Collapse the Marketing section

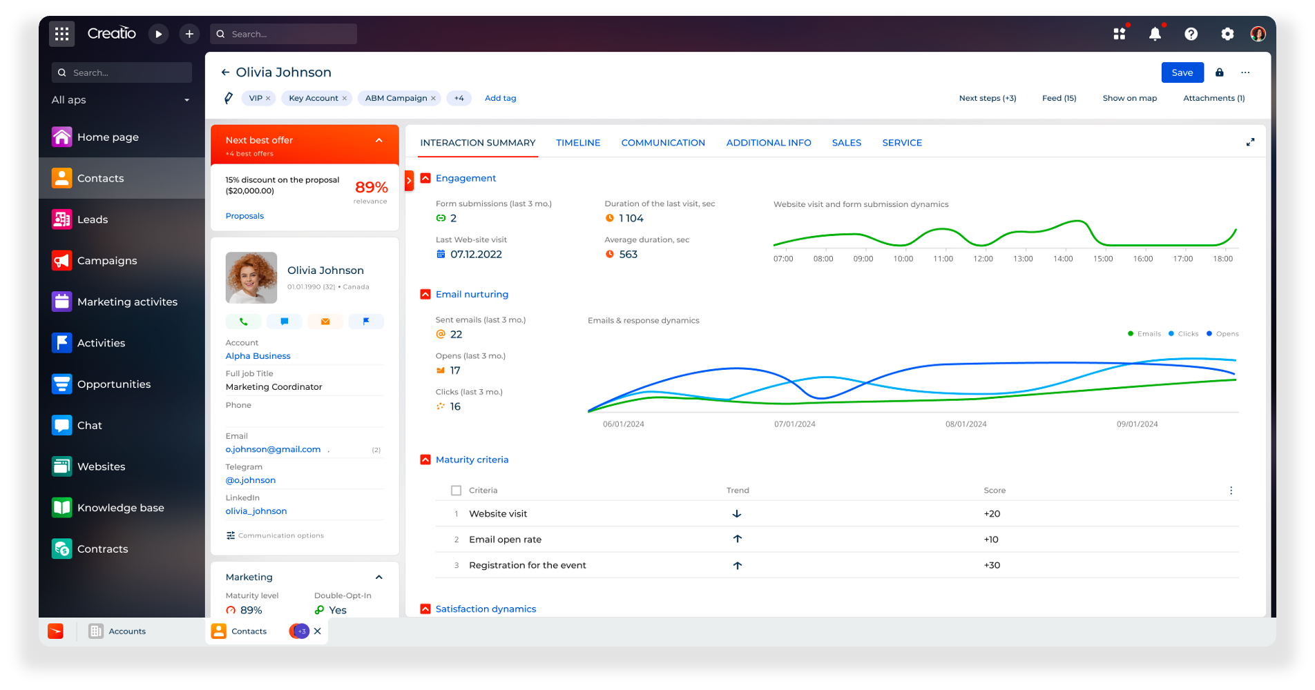click(379, 578)
